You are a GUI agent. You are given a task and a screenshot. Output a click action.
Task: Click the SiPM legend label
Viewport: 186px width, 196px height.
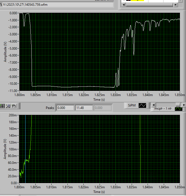pyautogui.click(x=132, y=105)
